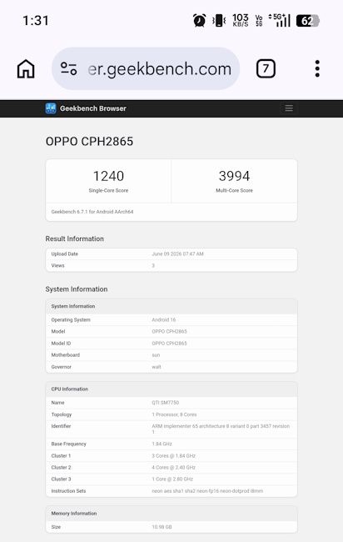The width and height of the screenshot is (343, 542).
Task: Expand the hamburger navigation menu
Action: [289, 108]
